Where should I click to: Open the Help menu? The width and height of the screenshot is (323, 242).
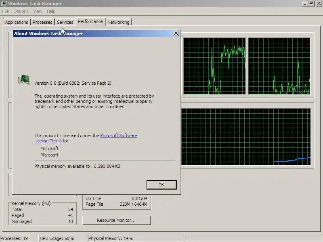51,11
